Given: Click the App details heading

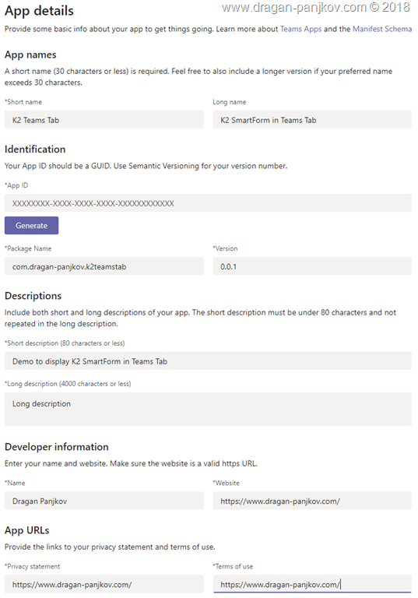Looking at the screenshot, I should (39, 11).
